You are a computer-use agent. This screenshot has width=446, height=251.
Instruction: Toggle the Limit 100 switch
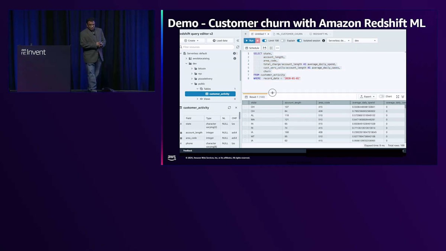coord(265,41)
